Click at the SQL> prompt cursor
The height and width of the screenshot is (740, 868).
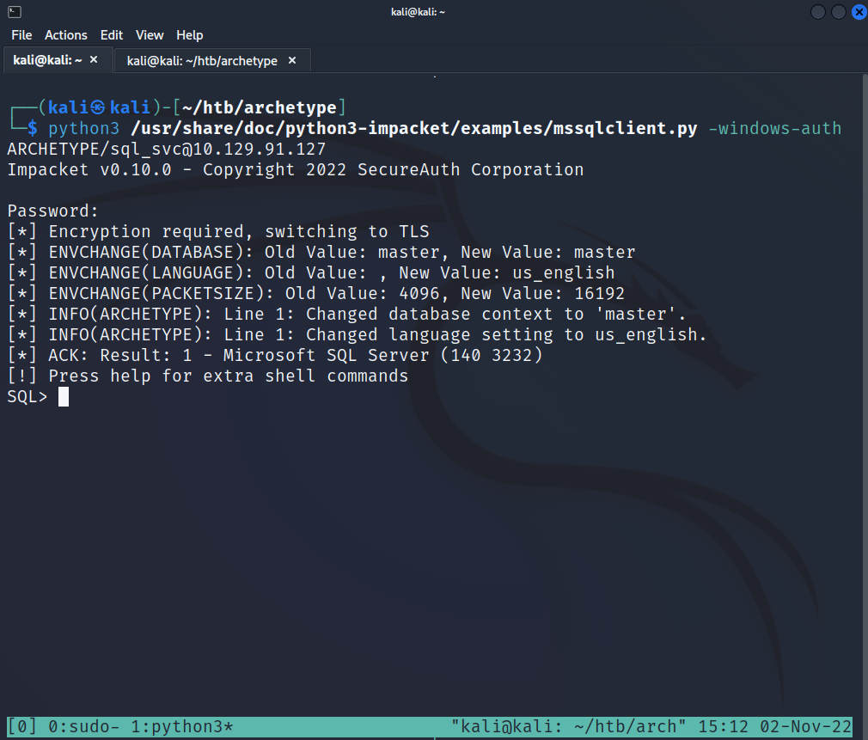pos(64,397)
